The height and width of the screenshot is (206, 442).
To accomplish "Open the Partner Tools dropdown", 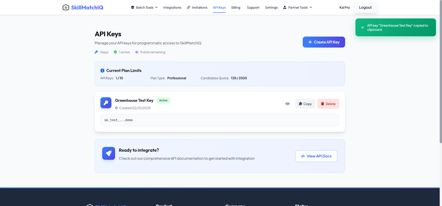I will click(298, 7).
